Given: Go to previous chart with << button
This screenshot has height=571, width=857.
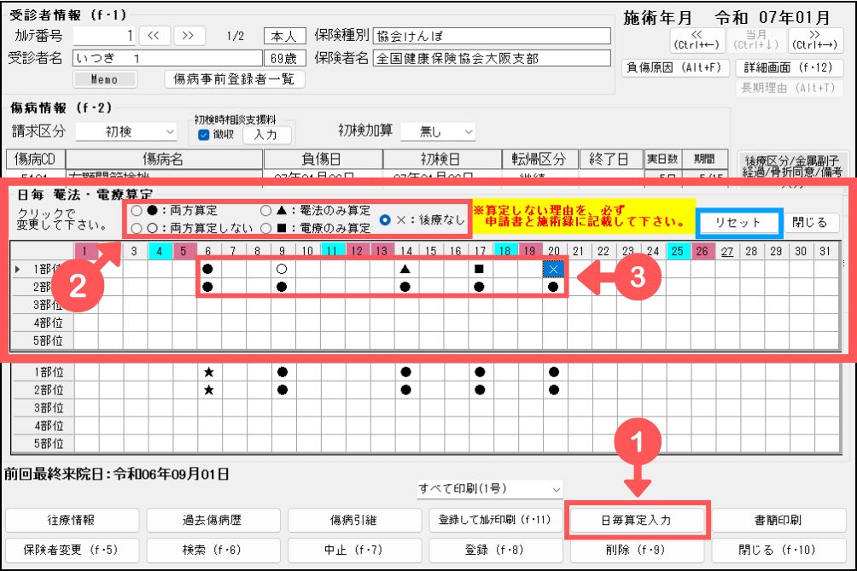Looking at the screenshot, I should click(x=154, y=36).
